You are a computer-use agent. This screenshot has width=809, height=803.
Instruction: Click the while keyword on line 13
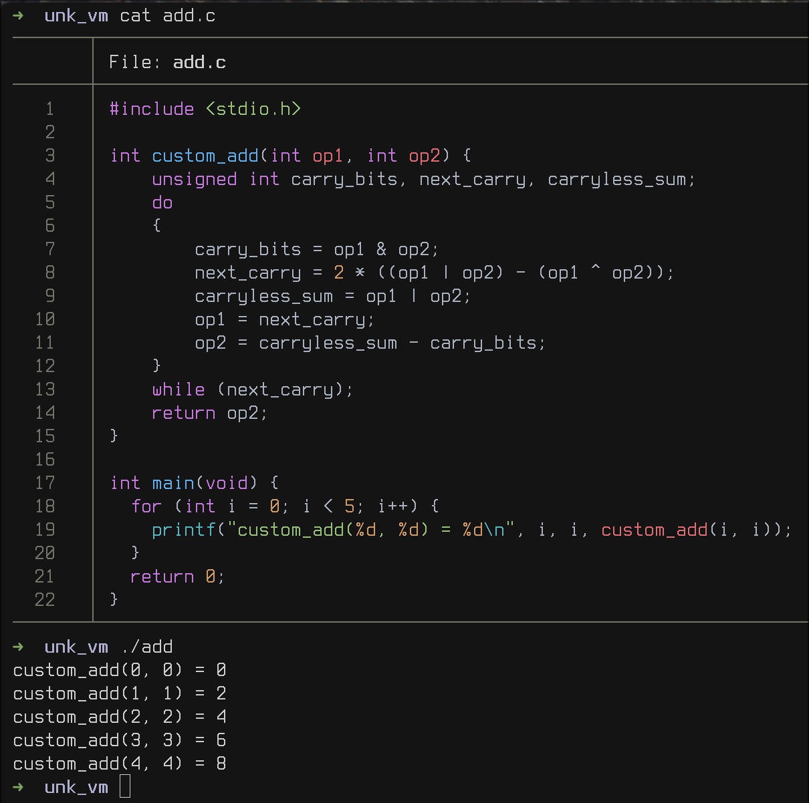[179, 389]
